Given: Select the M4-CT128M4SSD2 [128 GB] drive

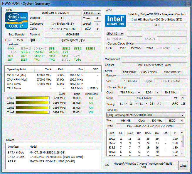Looking at the screenshot, I should pos(53,152).
